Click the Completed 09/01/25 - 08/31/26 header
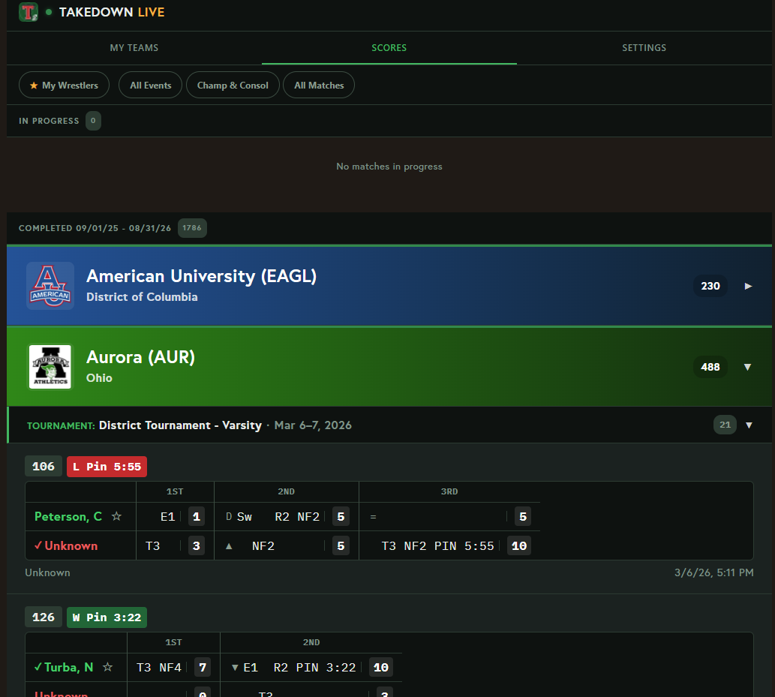Screen dimensions: 775x697 click(x=95, y=228)
